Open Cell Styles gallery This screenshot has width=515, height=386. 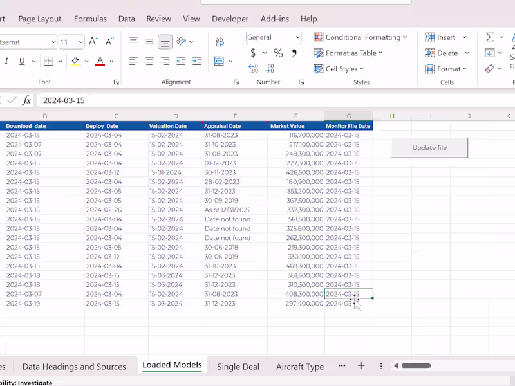pos(339,69)
